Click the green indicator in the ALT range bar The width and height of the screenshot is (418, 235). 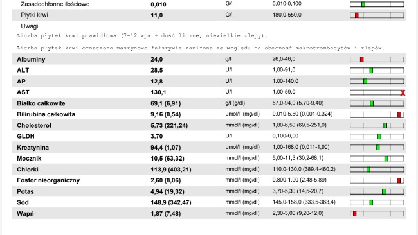(x=371, y=71)
